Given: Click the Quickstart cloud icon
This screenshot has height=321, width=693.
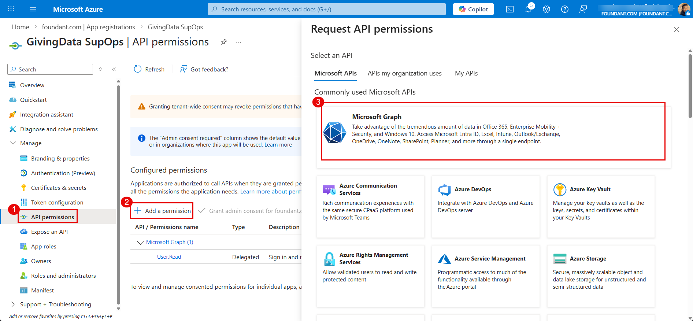Looking at the screenshot, I should coord(12,100).
